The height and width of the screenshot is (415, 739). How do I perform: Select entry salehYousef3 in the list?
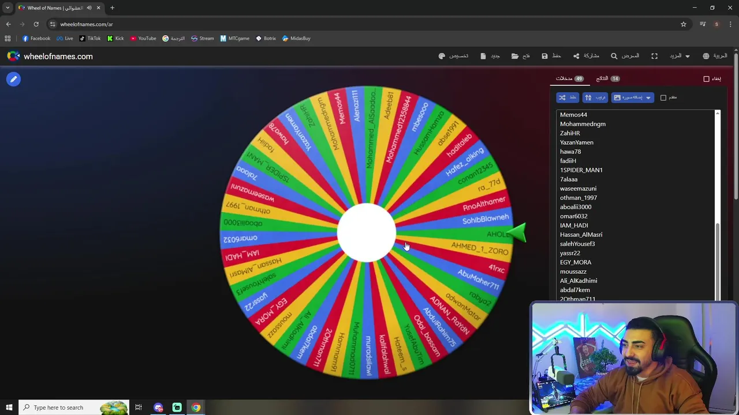pos(577,244)
